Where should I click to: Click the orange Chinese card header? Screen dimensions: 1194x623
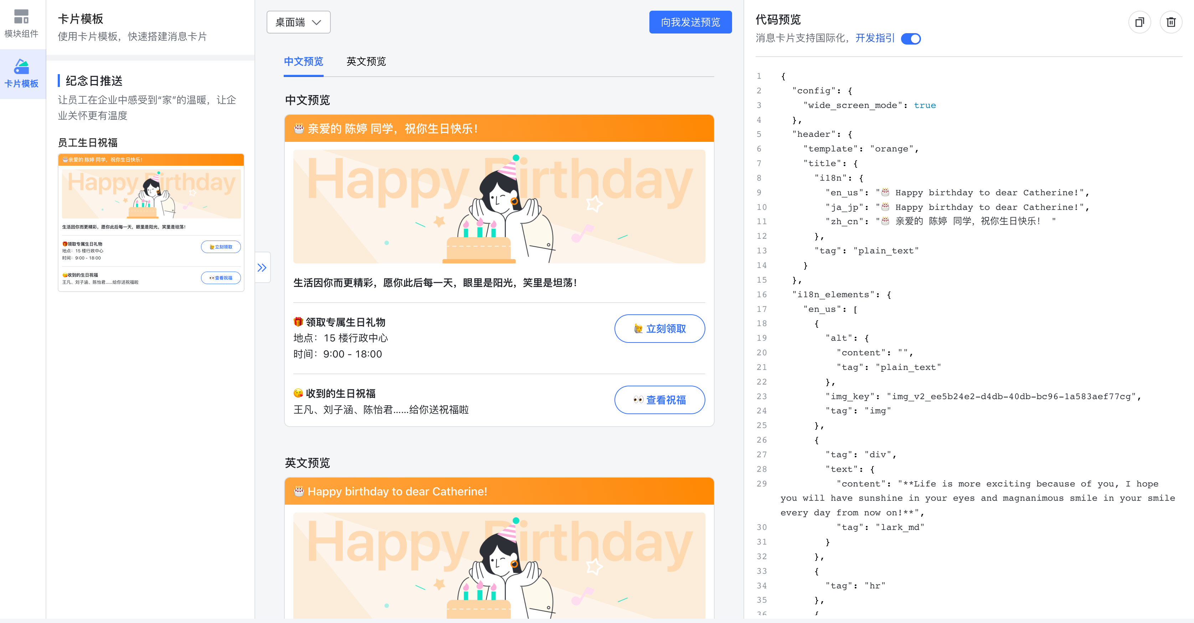coord(499,128)
